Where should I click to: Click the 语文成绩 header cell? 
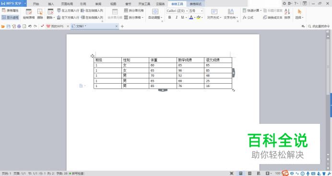point(218,60)
